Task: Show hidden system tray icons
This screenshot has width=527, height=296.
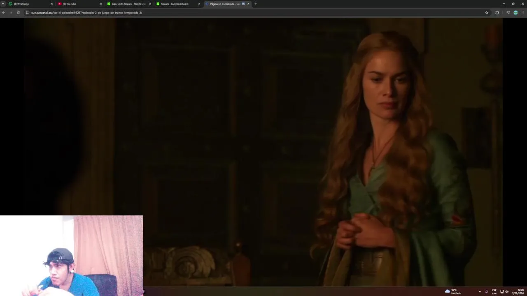Action: click(x=480, y=291)
